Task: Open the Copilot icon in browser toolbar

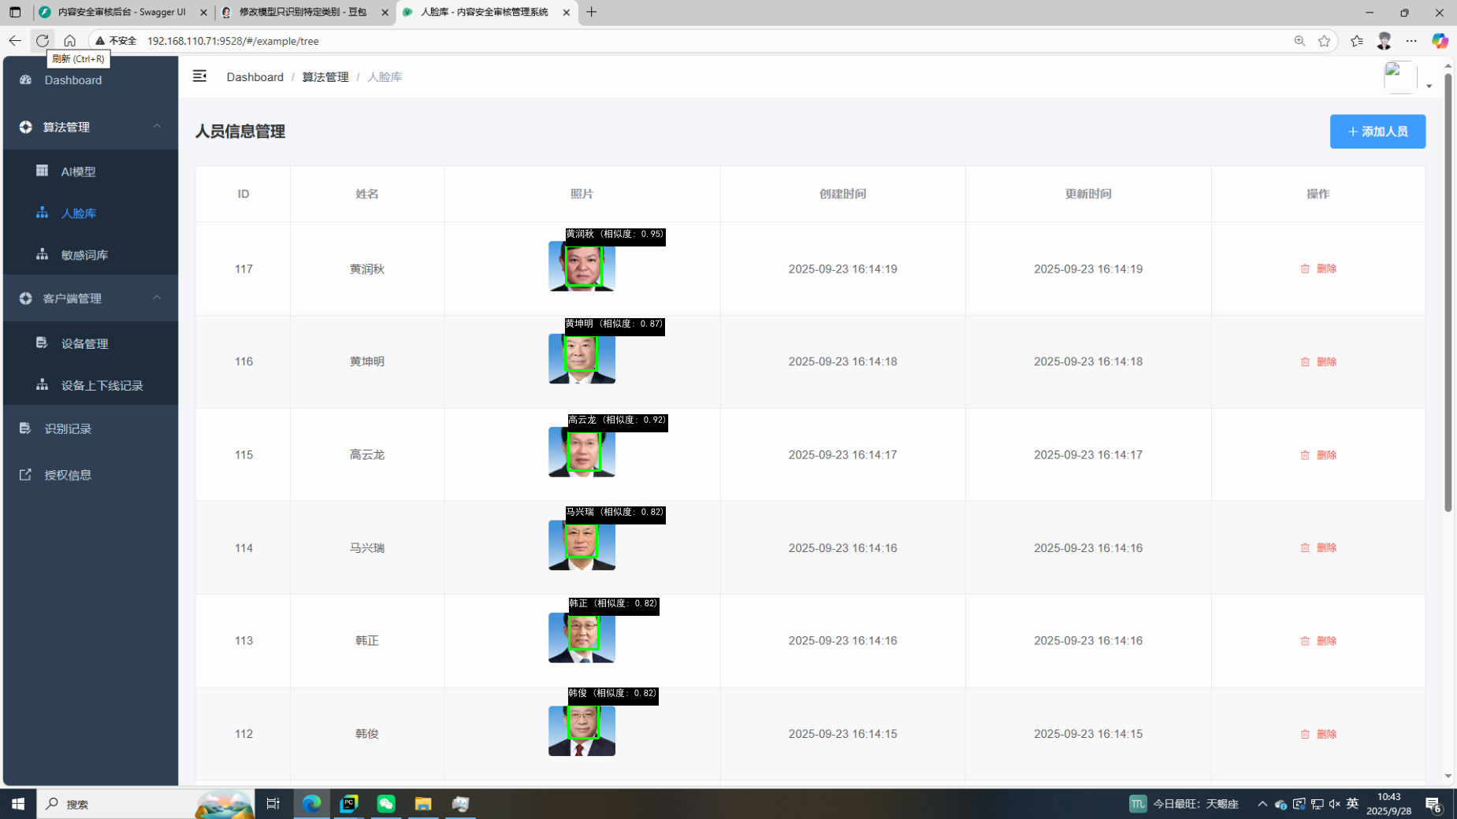Action: [x=1439, y=41]
